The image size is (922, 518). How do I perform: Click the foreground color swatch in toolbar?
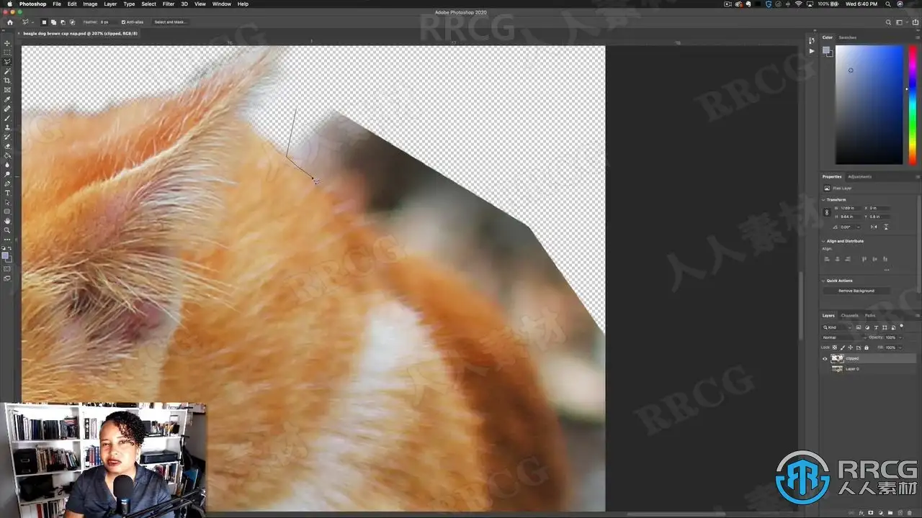6,256
